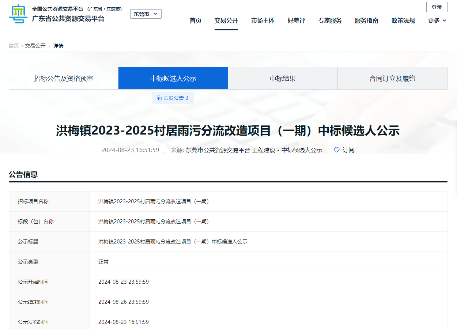Click 交易公开 in the breadcrumb trail
The width and height of the screenshot is (457, 329).
point(35,46)
